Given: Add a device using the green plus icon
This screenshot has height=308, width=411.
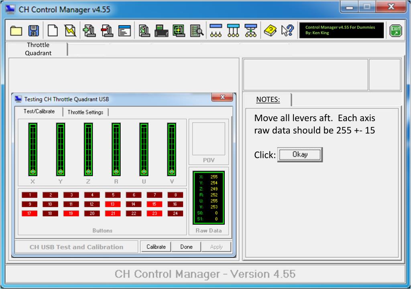Looking at the screenshot, I should tap(89, 30).
